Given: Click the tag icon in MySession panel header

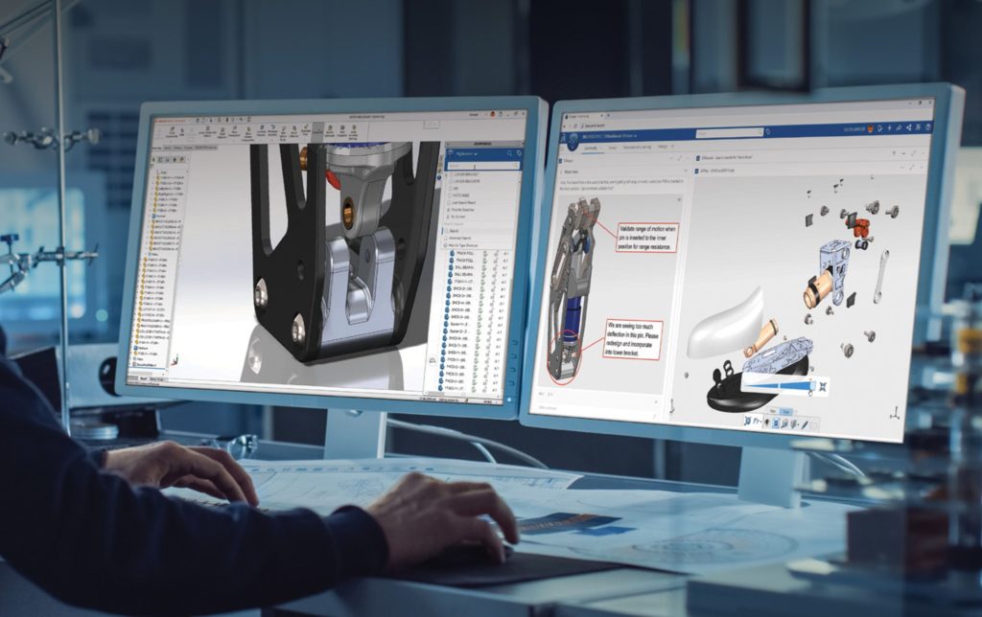Looking at the screenshot, I should click(x=519, y=153).
